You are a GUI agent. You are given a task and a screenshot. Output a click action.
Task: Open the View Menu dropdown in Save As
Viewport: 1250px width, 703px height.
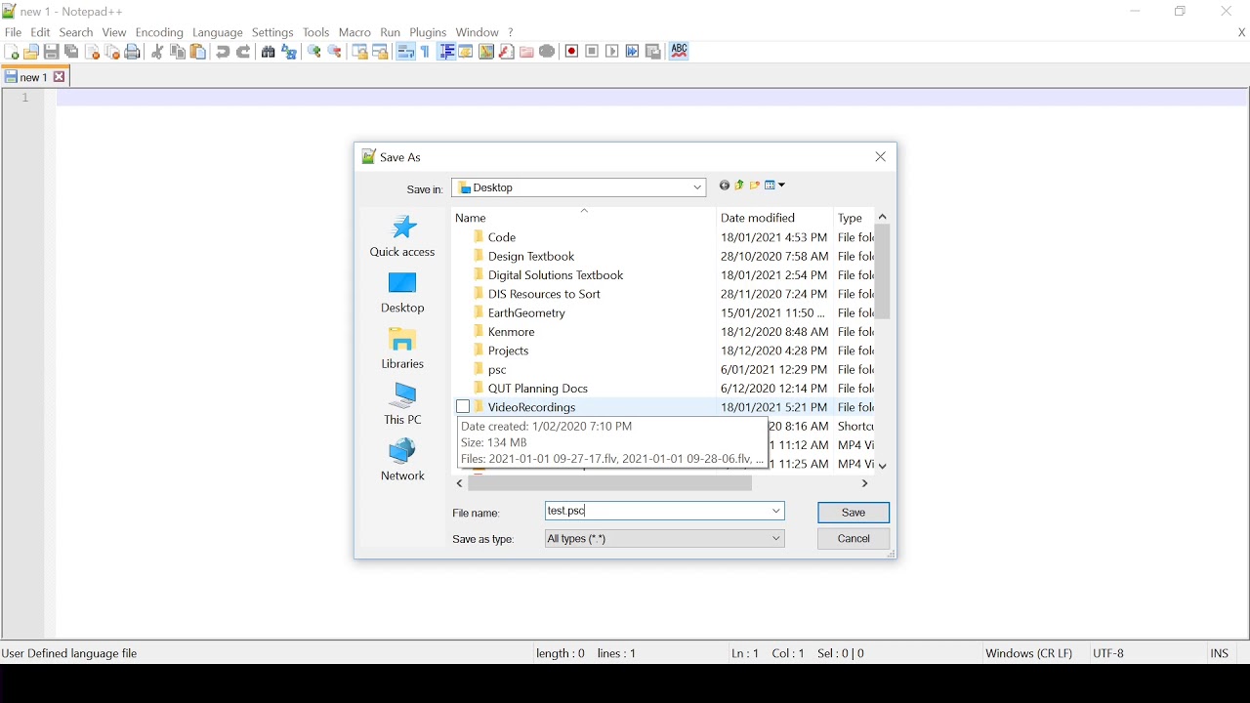coord(776,186)
